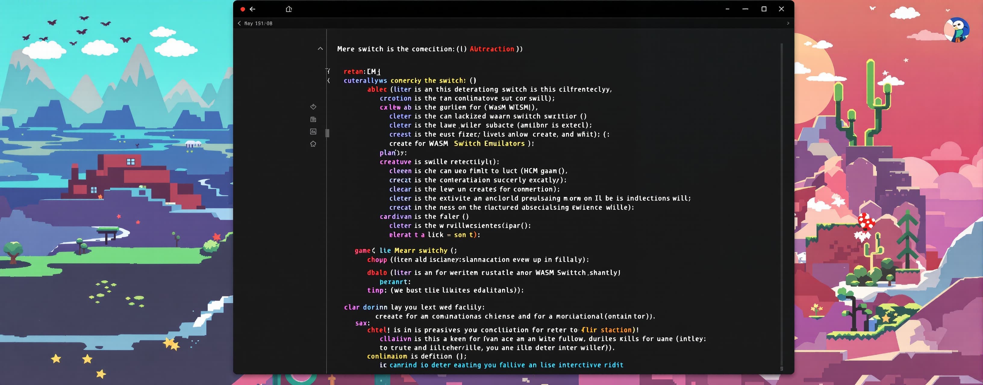Click the red record dot in title bar
Image resolution: width=983 pixels, height=385 pixels.
(x=243, y=9)
